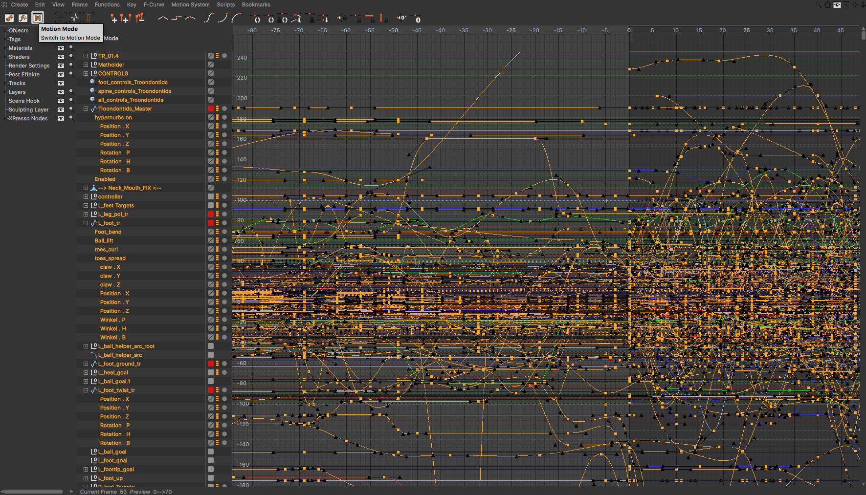Select the L_ball_helper_arc item
The width and height of the screenshot is (866, 495).
coord(120,355)
